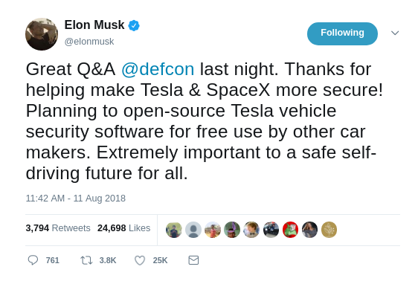The height and width of the screenshot is (284, 418).
Task: Like the tweet with heart icon
Action: (x=140, y=260)
